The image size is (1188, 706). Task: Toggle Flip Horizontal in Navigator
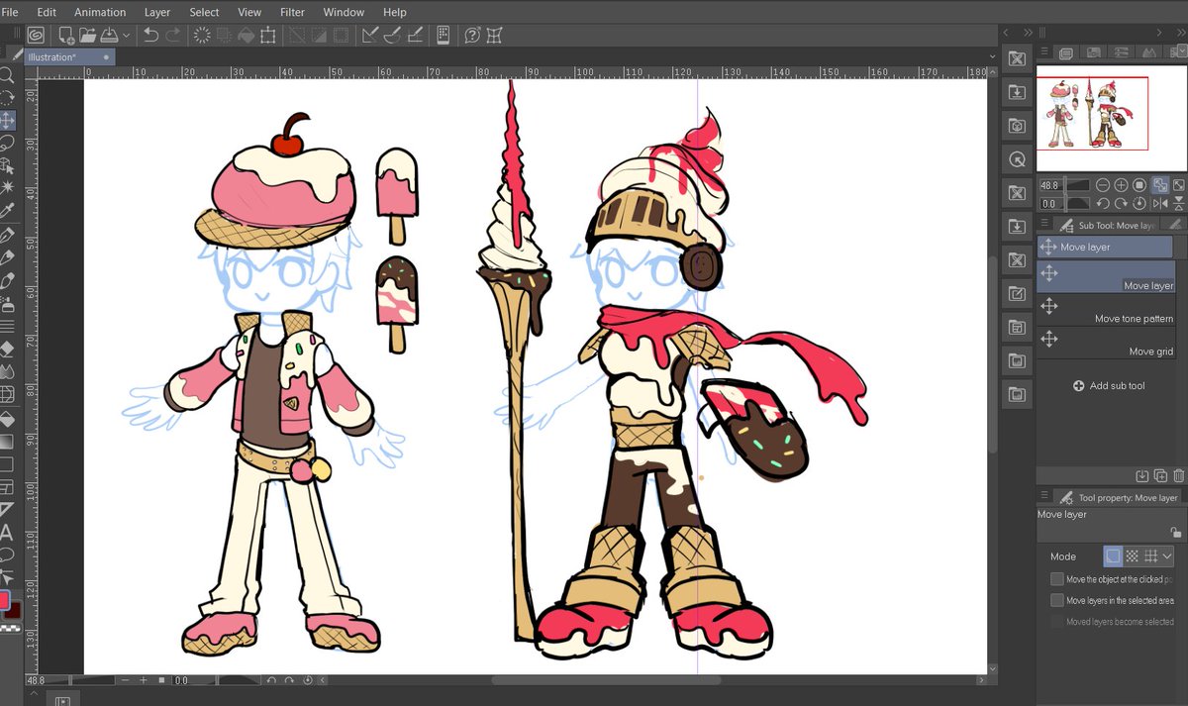click(1158, 203)
